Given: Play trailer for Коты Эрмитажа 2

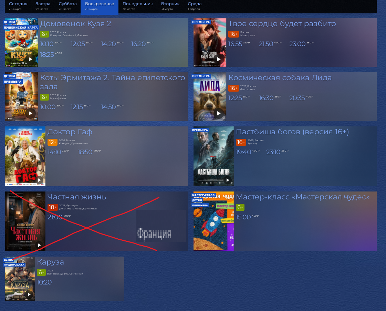Looking at the screenshot, I should [30, 113].
